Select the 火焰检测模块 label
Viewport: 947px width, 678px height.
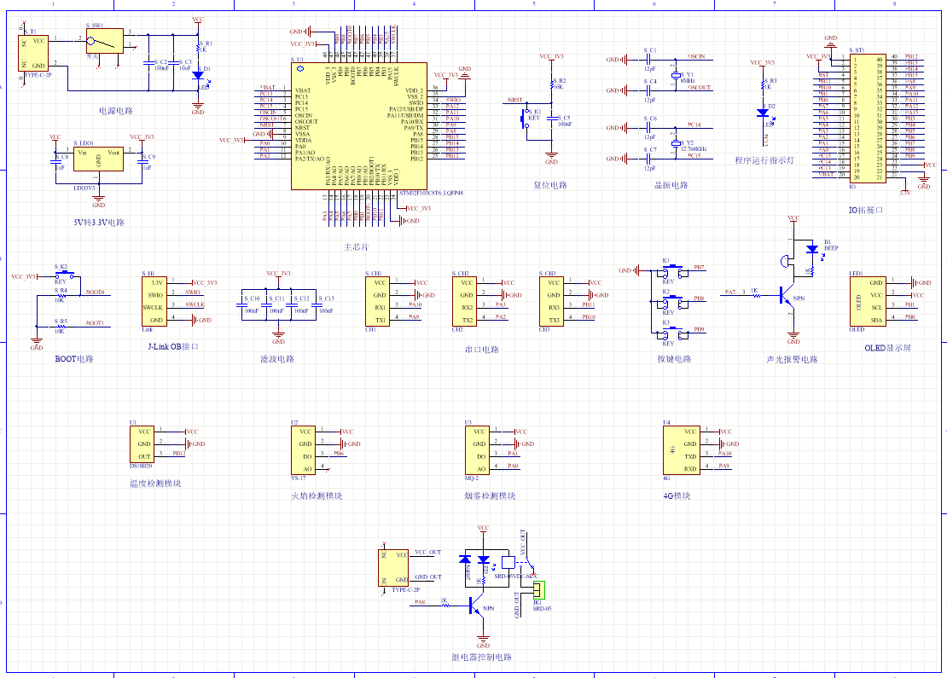pyautogui.click(x=317, y=495)
